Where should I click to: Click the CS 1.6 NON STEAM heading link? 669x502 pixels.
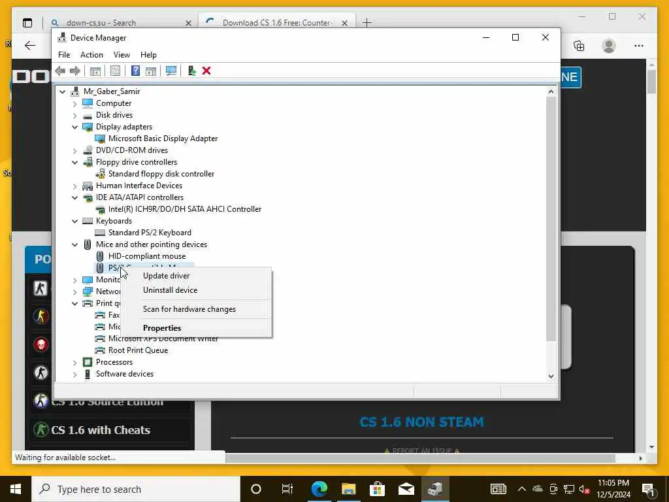pos(421,422)
